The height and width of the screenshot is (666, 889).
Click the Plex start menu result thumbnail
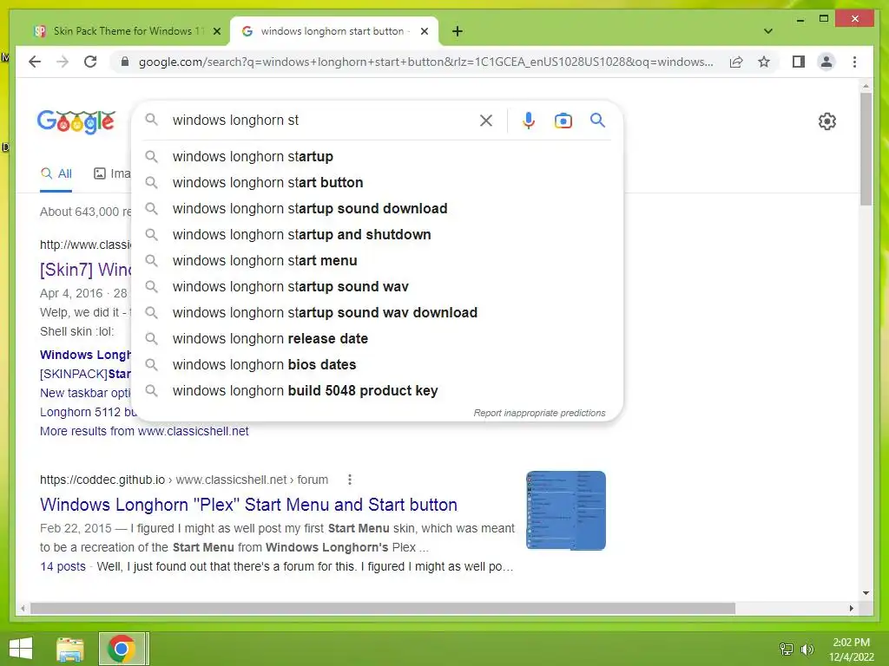[x=566, y=510]
